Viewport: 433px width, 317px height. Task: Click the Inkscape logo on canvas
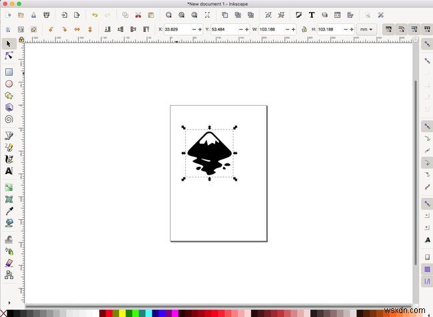[x=210, y=153]
